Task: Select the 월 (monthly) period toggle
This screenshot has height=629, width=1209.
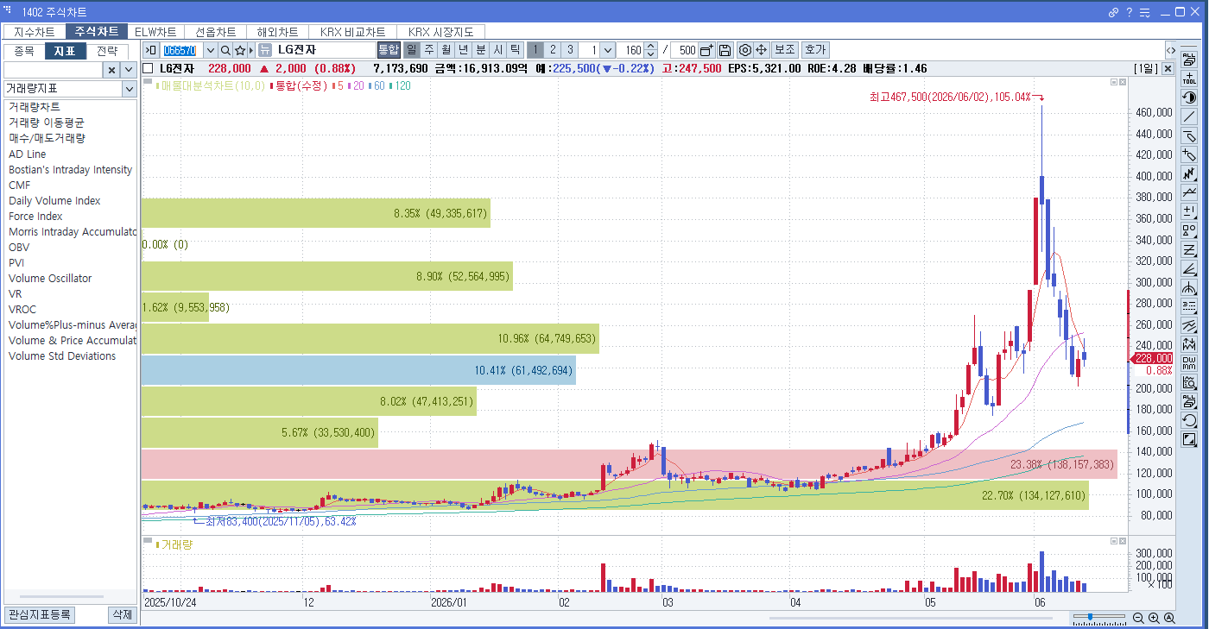Action: (x=446, y=50)
